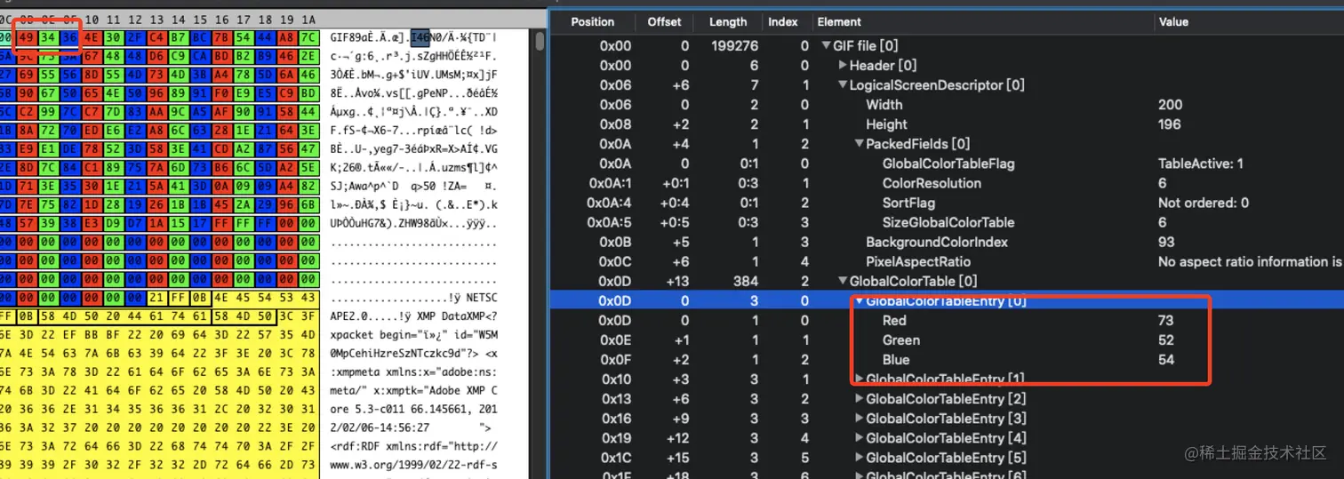This screenshot has width=1344, height=479.
Task: Click the hex column header 1A
Action: tap(308, 20)
